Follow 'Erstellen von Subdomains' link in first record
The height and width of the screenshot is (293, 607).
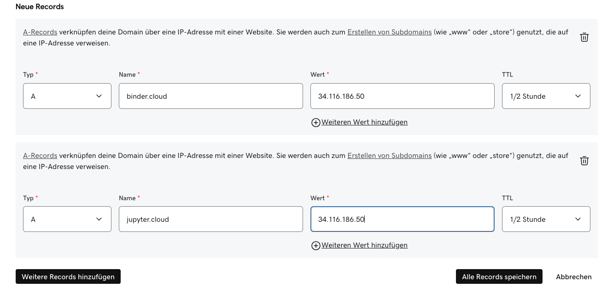click(389, 33)
